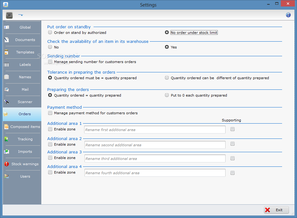
Task: Click the Rename first additional area field
Action: coord(155,130)
